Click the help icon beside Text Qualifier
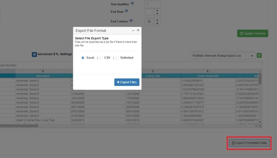This screenshot has width=277, height=158. [x=132, y=3]
